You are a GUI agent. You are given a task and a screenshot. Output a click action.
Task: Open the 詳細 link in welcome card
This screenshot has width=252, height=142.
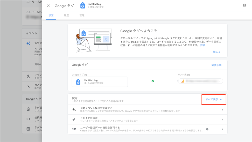(x=203, y=45)
